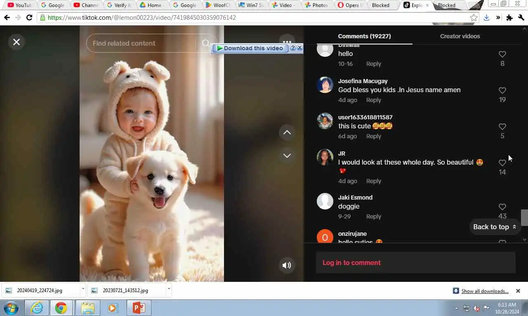This screenshot has width=528, height=316.
Task: Close the TikTok video viewer with X
Action: [16, 42]
